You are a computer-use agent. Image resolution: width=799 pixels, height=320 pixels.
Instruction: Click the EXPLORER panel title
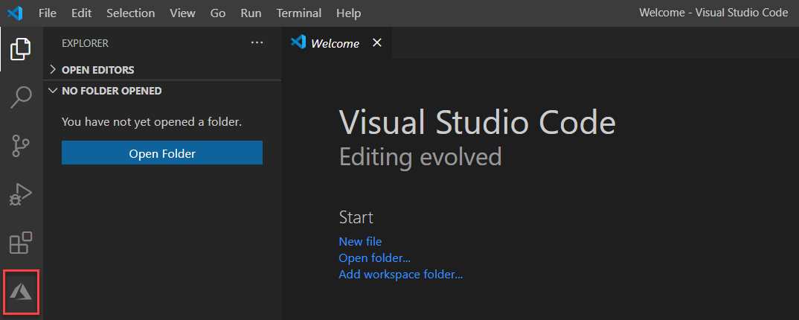(85, 44)
